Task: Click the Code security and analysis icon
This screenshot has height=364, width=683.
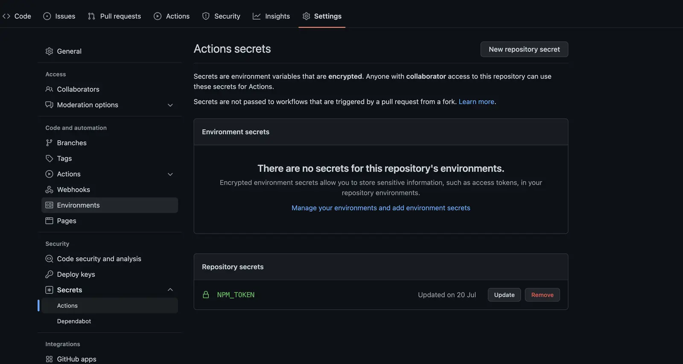Action: pos(49,259)
